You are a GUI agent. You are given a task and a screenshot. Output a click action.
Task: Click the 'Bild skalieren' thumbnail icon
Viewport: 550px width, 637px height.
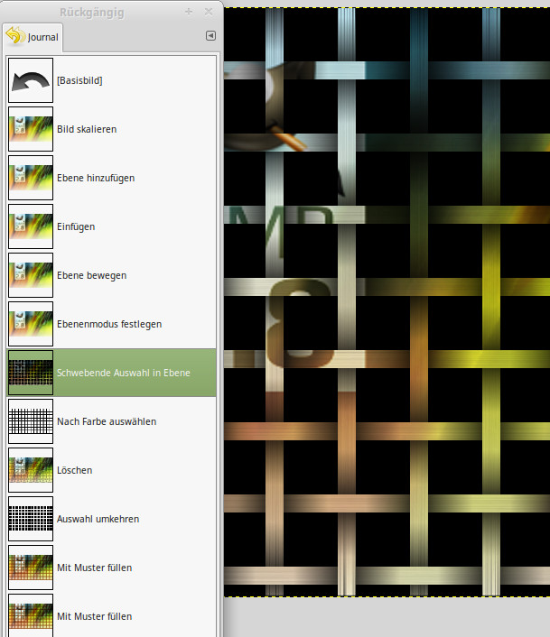(x=31, y=129)
